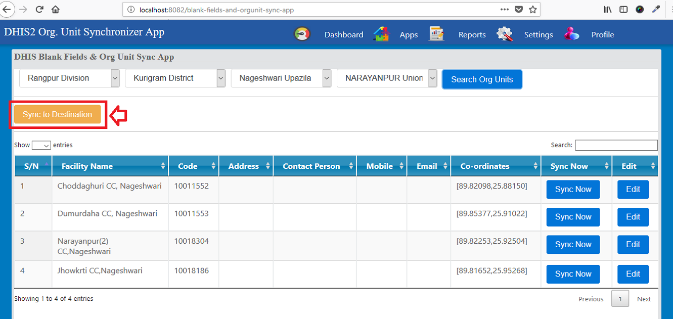The image size is (673, 319).
Task: Click the Reports chart icon
Action: click(x=436, y=34)
